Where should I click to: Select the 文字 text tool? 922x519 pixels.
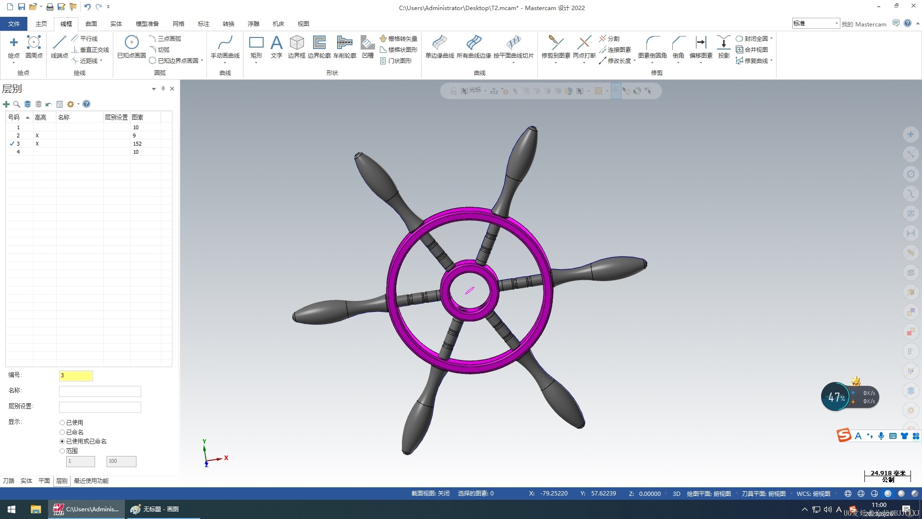[x=277, y=47]
